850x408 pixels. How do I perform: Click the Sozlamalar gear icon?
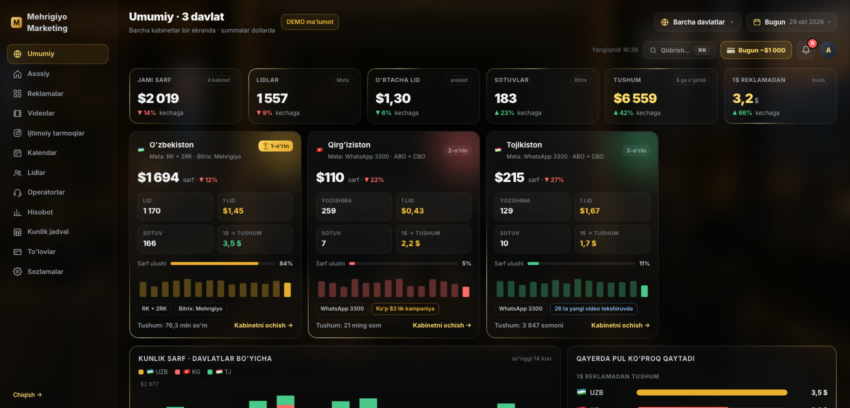click(x=17, y=271)
